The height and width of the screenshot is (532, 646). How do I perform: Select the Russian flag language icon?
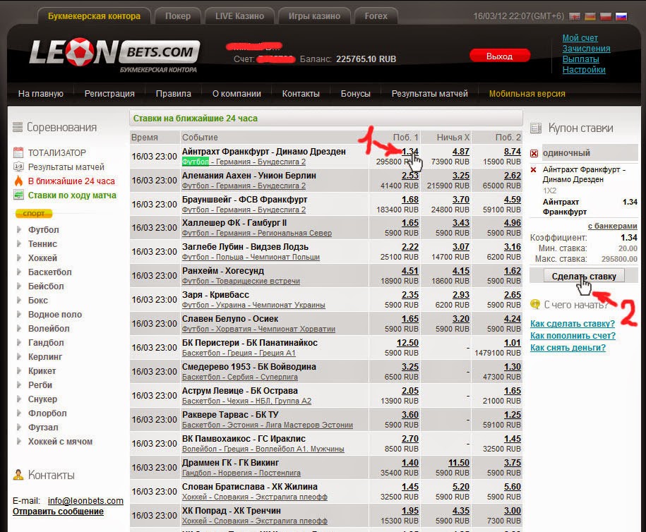[621, 16]
